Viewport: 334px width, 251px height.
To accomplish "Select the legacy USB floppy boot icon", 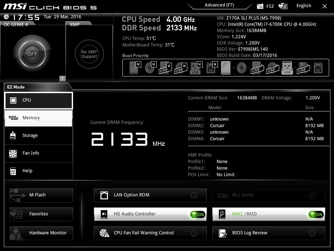I will coord(303,68).
